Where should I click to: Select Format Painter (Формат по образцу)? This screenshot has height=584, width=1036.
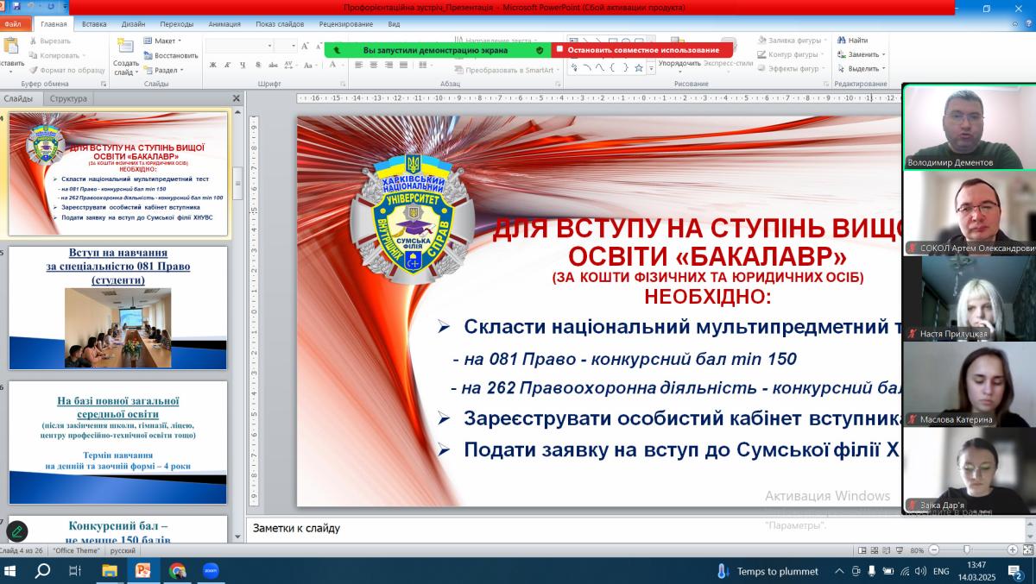66,70
